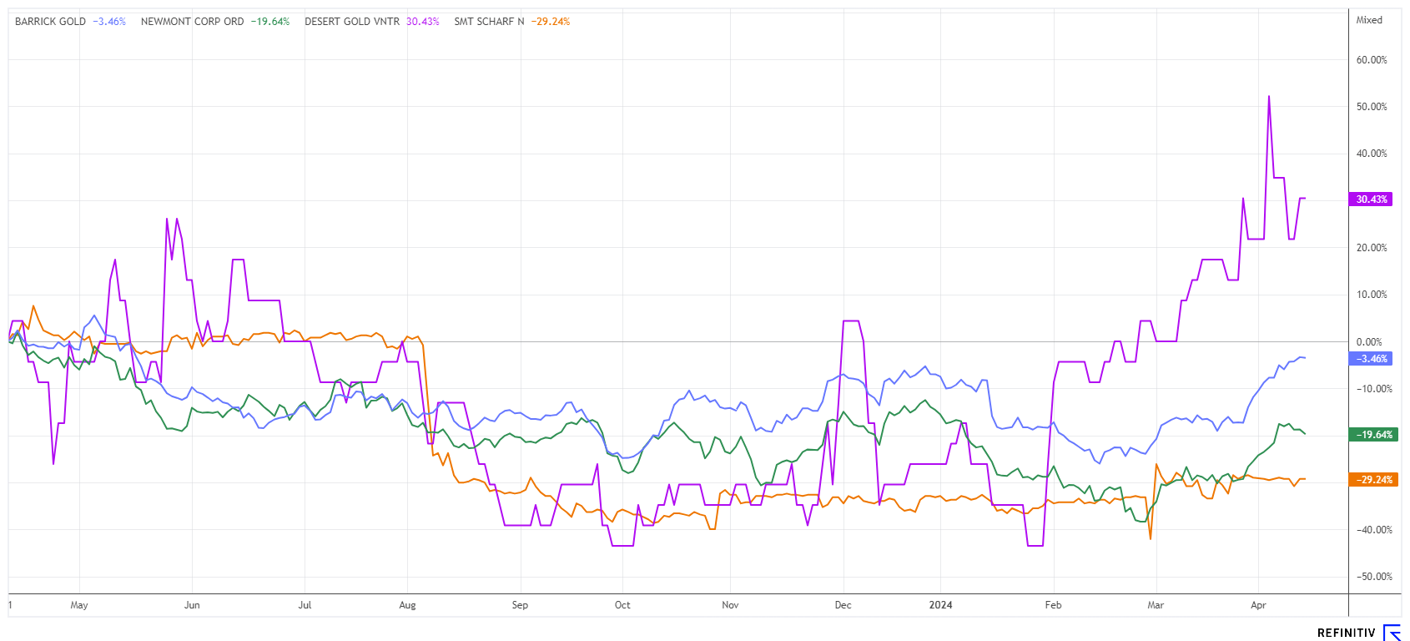The height and width of the screenshot is (641, 1410).
Task: Click the -50.00% label on the y-axis
Action: point(1372,577)
